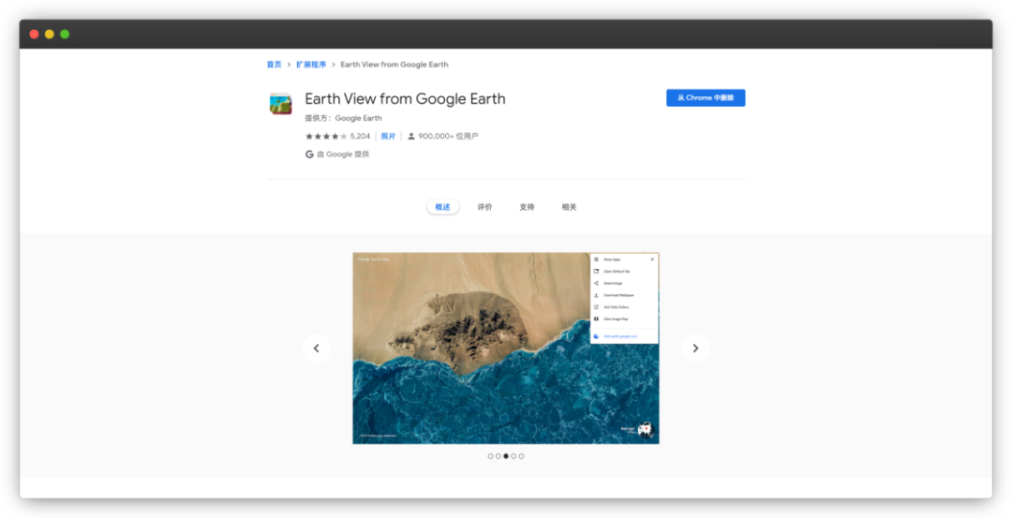Click the earth.google.com blue icon in preview
The width and height of the screenshot is (1012, 518).
coord(596,336)
